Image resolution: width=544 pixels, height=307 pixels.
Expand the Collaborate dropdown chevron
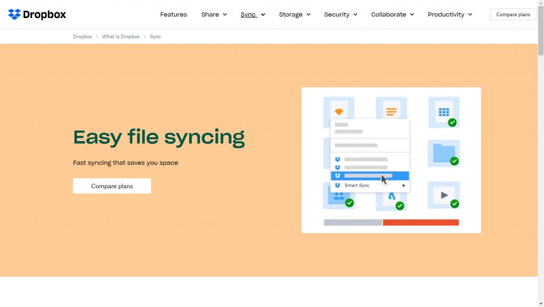[x=412, y=14]
